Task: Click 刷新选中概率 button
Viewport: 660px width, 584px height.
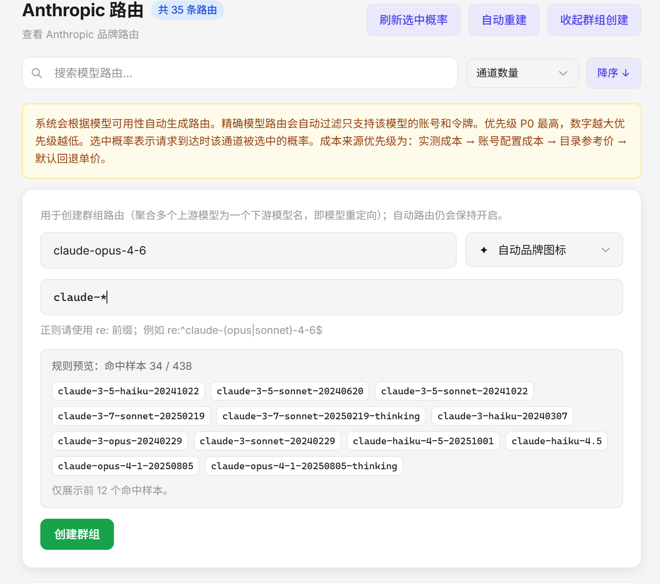Action: click(x=413, y=20)
